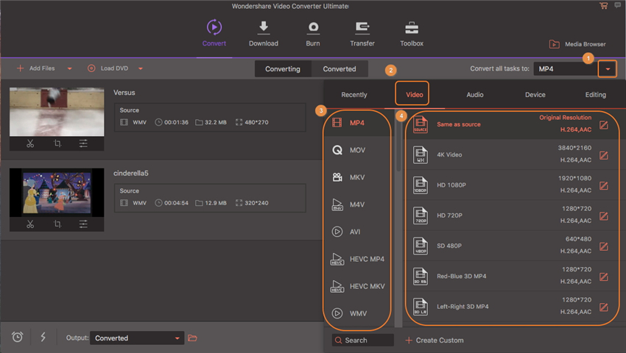626x353 pixels.
Task: Select the Audio format tab
Action: [x=475, y=95]
